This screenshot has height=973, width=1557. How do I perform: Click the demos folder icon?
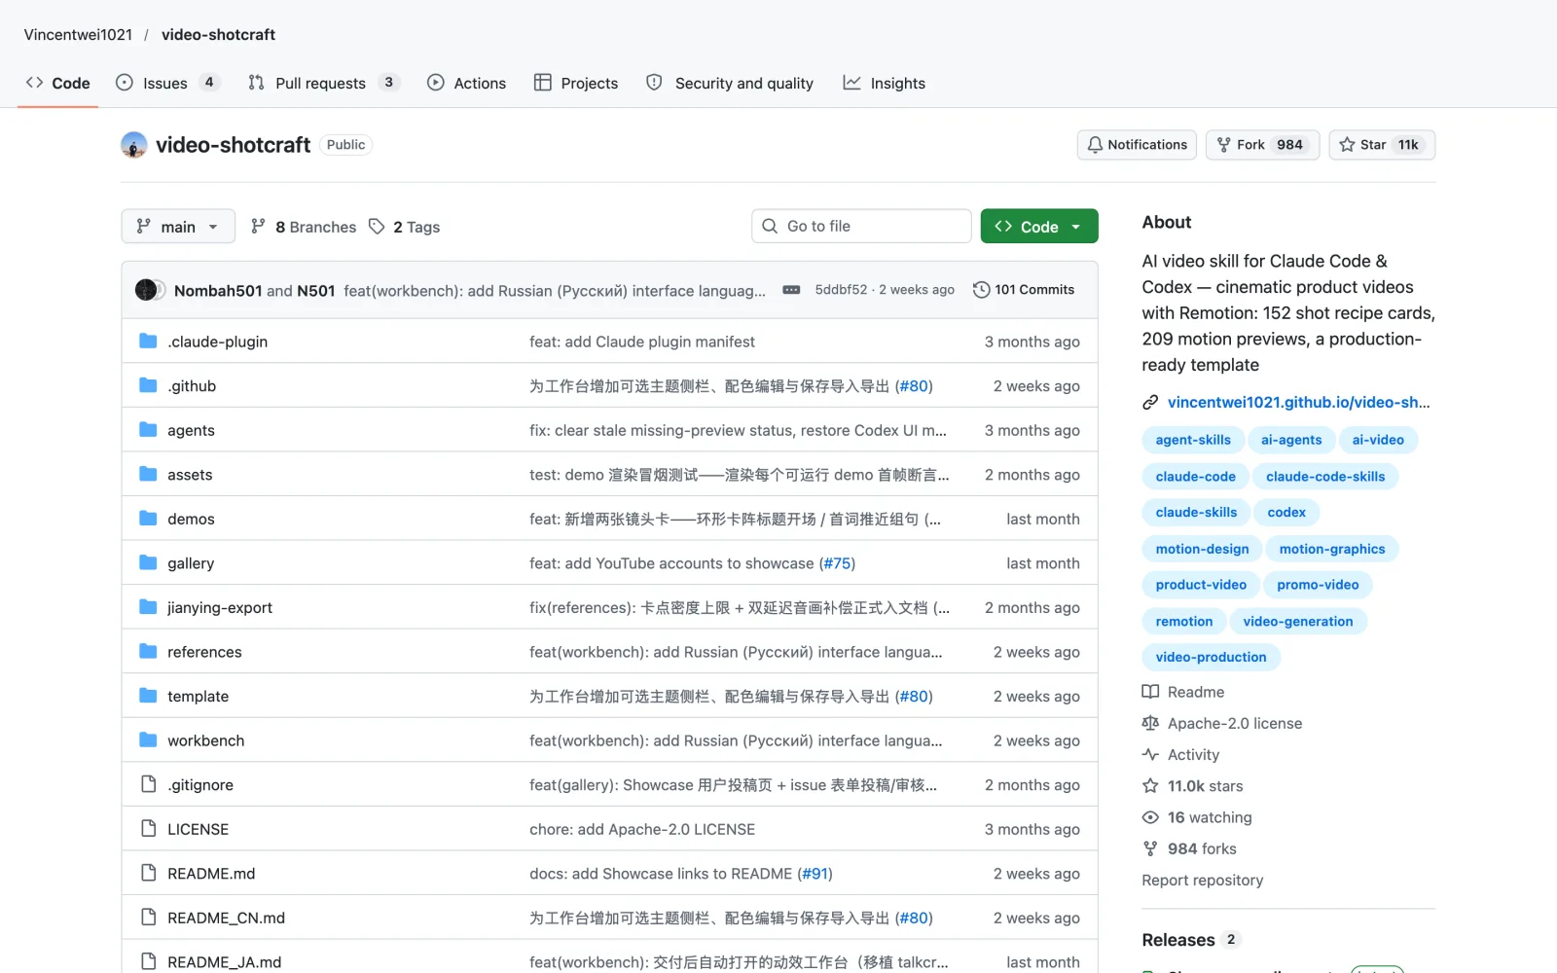tap(148, 519)
